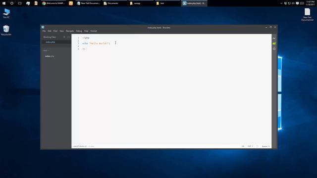Open the Find menu in Brackets

pos(55,31)
